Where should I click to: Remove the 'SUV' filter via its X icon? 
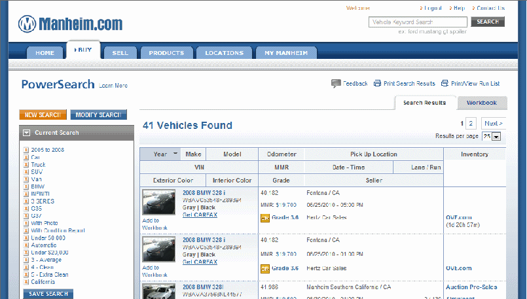click(26, 172)
